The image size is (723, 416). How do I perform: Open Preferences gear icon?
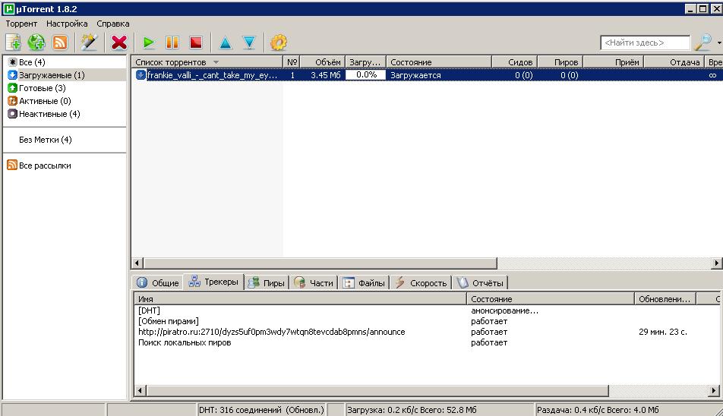(279, 43)
